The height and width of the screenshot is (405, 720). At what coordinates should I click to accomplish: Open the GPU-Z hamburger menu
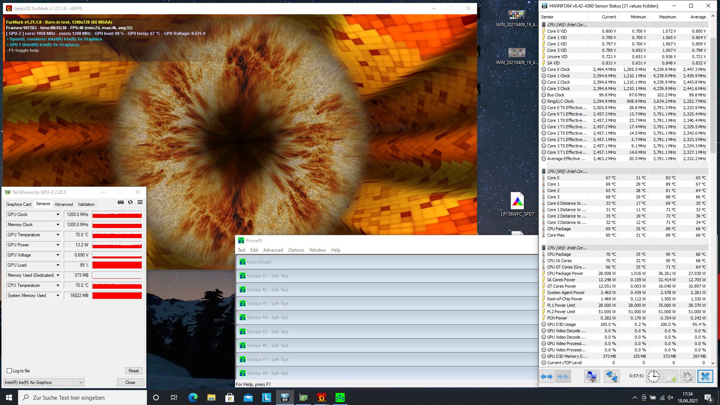pyautogui.click(x=140, y=202)
